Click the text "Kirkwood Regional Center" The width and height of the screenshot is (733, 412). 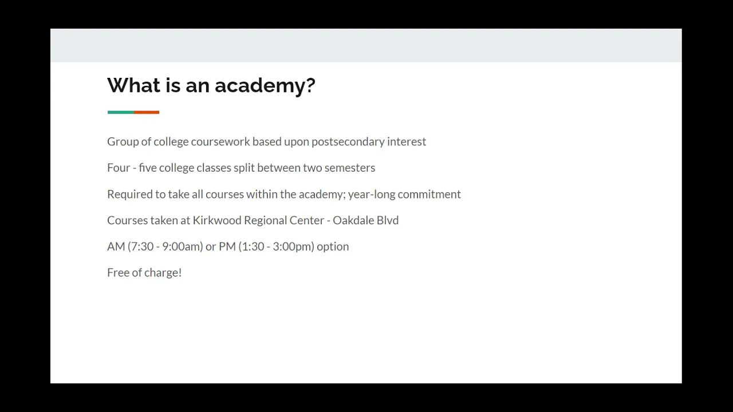[x=258, y=220]
